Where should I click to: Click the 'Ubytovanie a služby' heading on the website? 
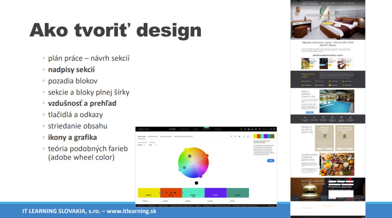coord(308,75)
